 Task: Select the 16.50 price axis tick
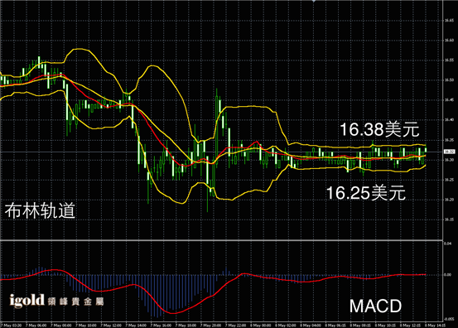(449, 80)
